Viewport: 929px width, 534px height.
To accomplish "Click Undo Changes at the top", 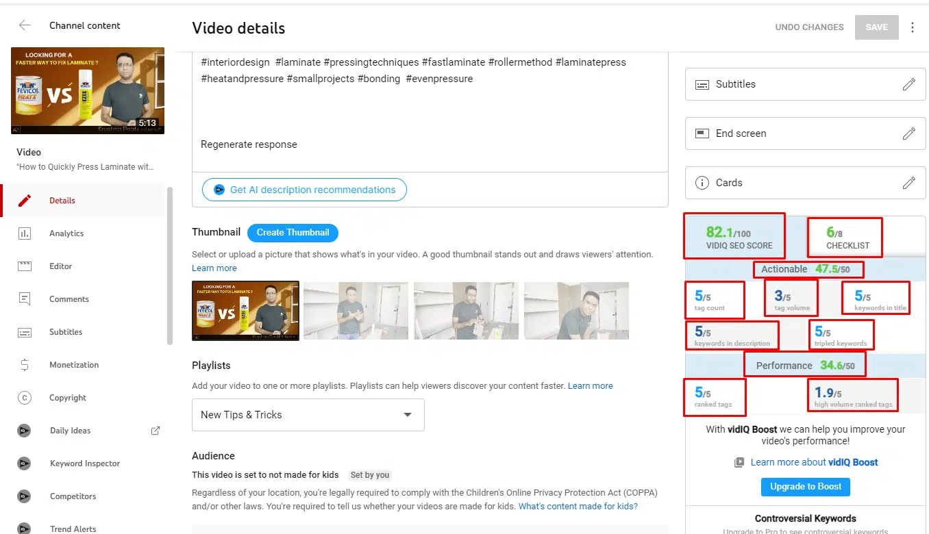I will (809, 27).
